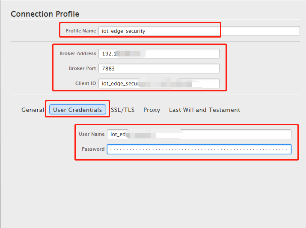Open the Last Will and Testament tab
306x228 pixels.
pyautogui.click(x=205, y=110)
